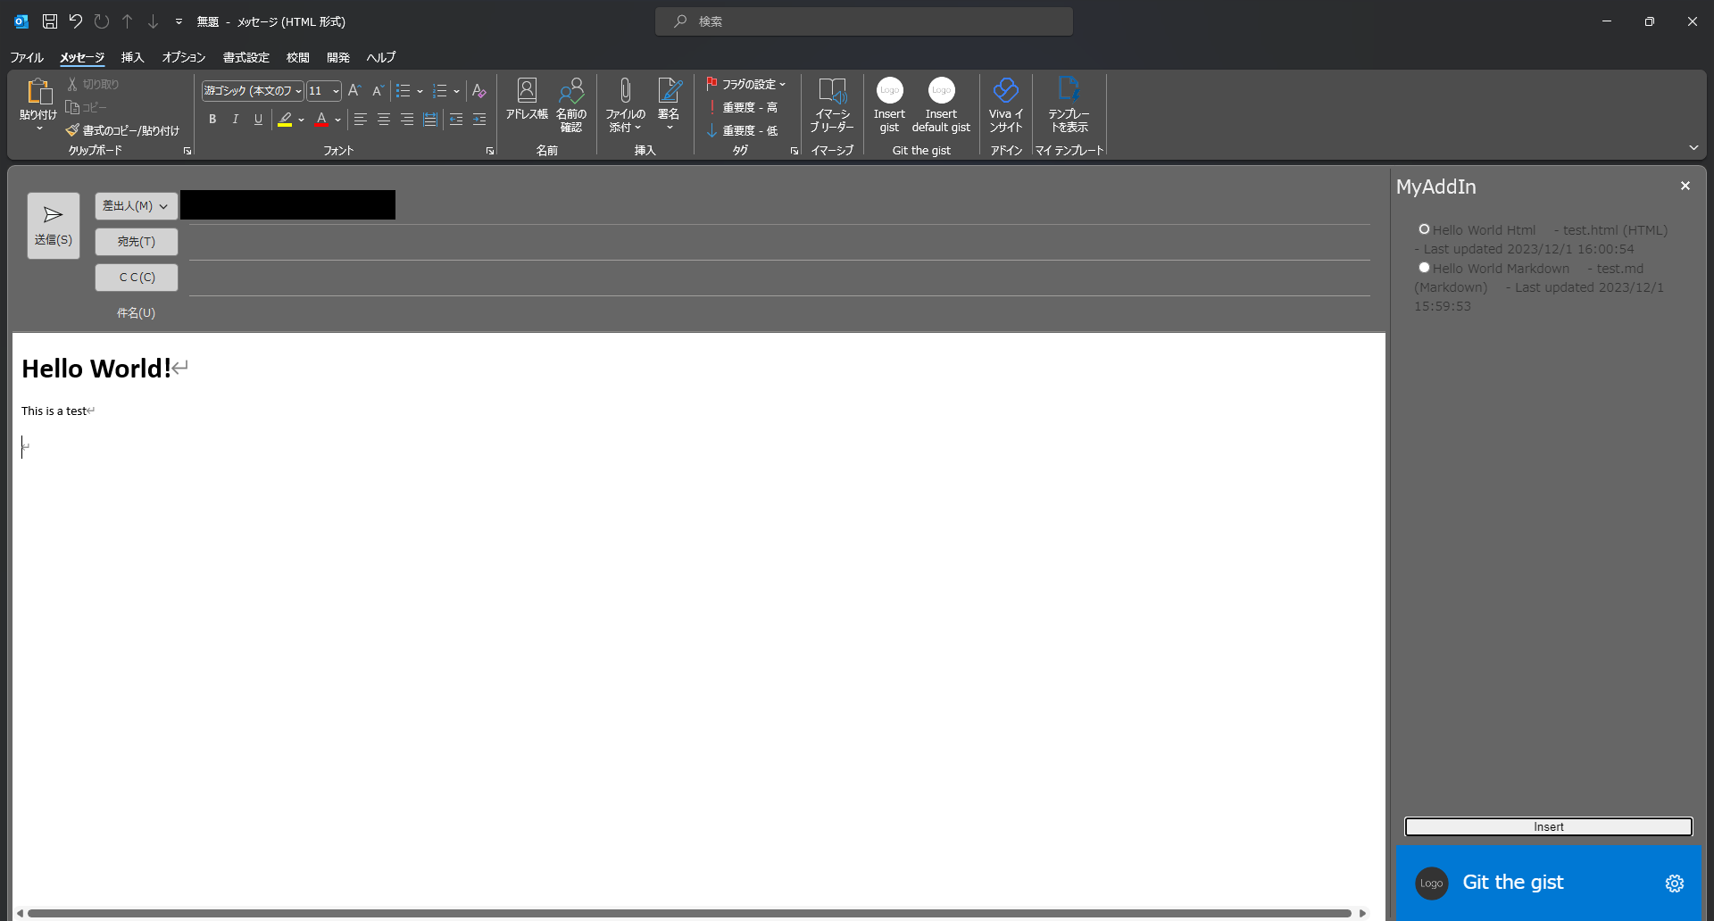Viewport: 1714px width, 921px height.
Task: Switch to the 書式設定 (Format) tab
Action: 246,57
